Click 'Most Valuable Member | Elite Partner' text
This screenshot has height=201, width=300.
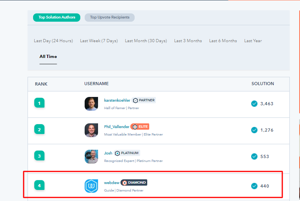133,134
